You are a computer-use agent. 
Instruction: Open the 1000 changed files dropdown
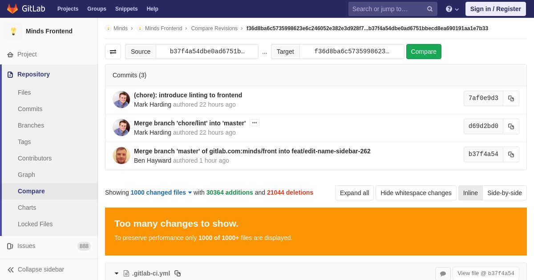[x=161, y=192]
